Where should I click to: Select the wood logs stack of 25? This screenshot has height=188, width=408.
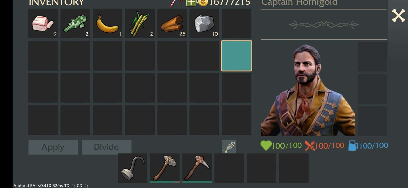(172, 23)
